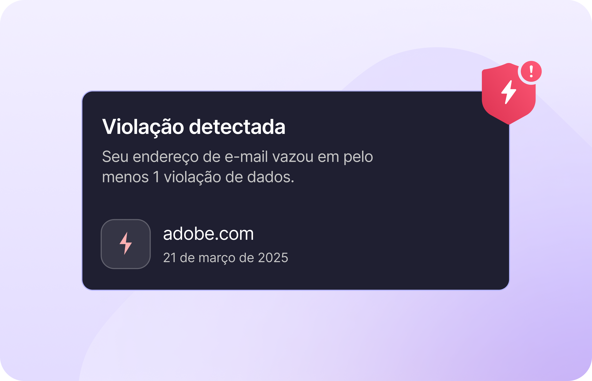The image size is (592, 381).
Task: Click the pink lightning bolt tile icon
Action: tap(126, 243)
